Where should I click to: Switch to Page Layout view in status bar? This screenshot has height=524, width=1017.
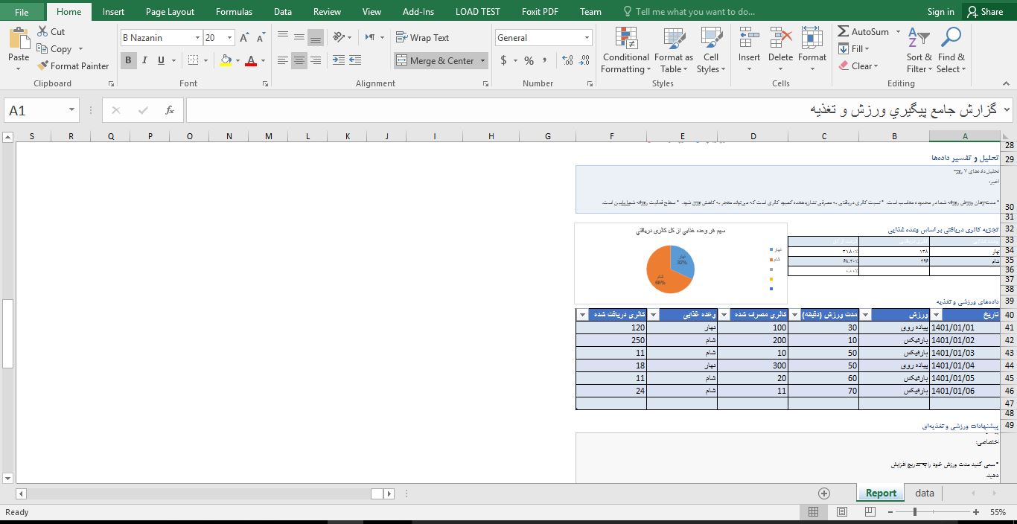842,512
